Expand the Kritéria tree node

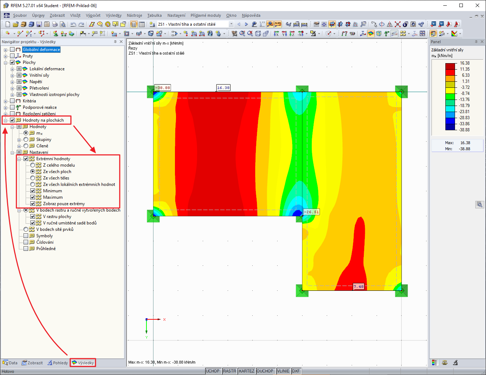(x=6, y=101)
